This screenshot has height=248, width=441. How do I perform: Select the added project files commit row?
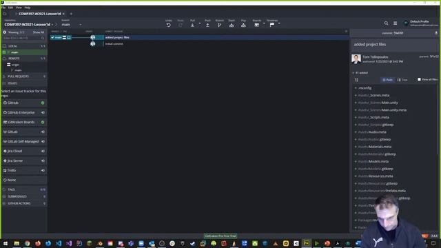198,37
